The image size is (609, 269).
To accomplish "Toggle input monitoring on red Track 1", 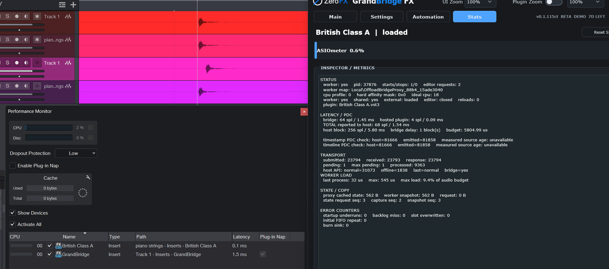I will (x=26, y=16).
